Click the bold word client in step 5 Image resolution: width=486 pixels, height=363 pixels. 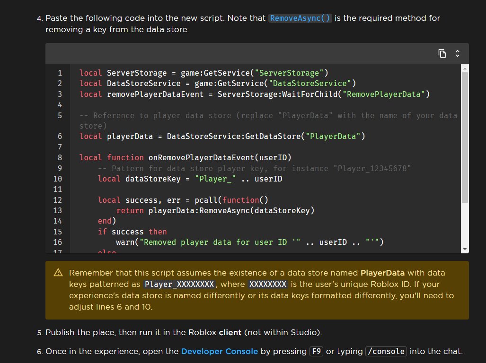point(230,332)
